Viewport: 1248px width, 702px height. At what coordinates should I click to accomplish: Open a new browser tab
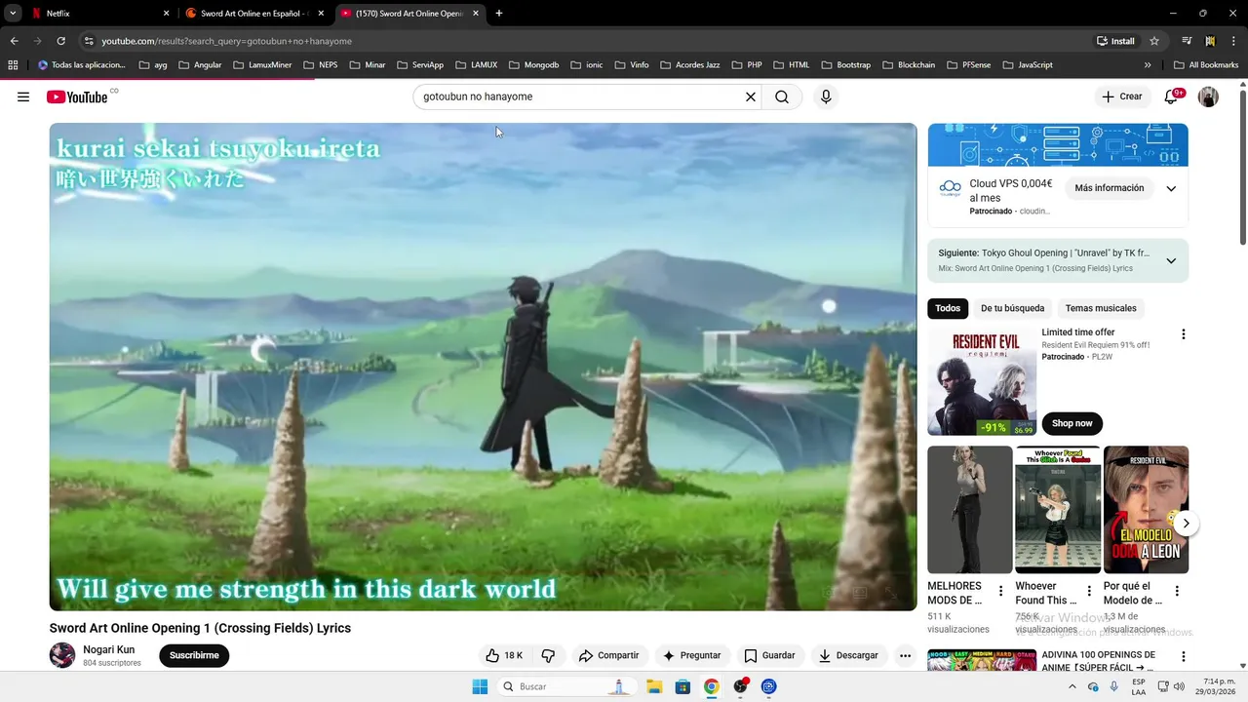(x=499, y=14)
